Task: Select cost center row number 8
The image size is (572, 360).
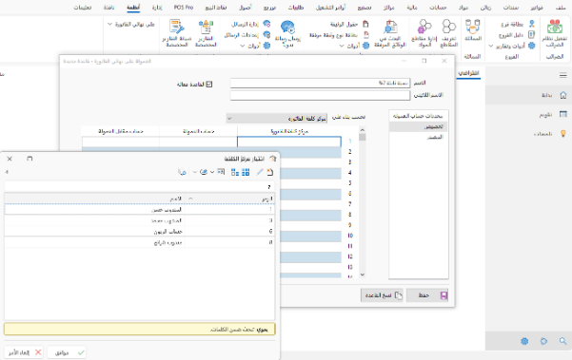Action: coord(139,242)
